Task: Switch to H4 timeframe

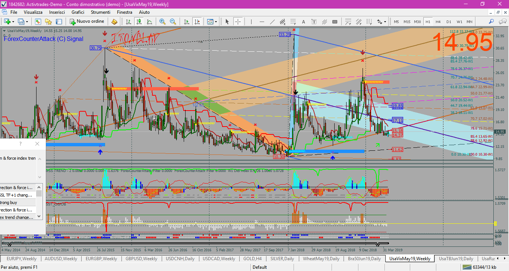Action: tap(438, 22)
